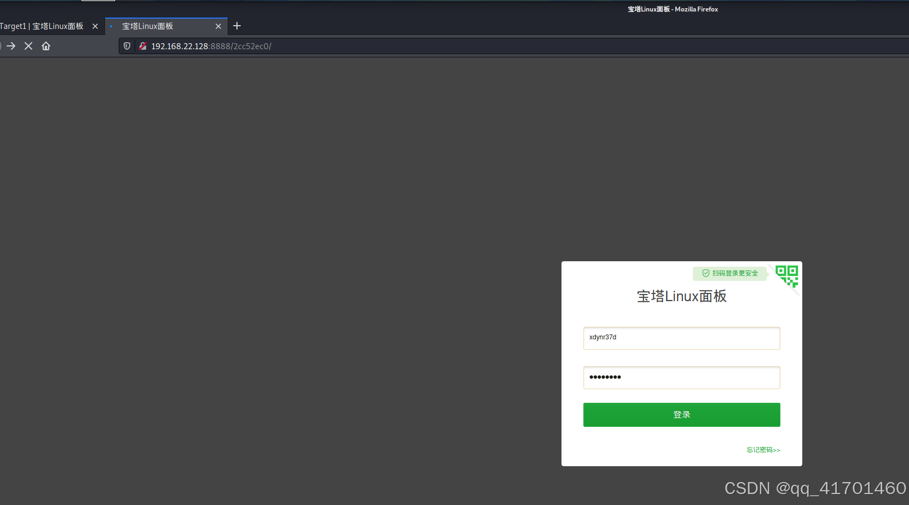
Task: Click the 扫码登录更安全 badge
Action: [x=730, y=273]
